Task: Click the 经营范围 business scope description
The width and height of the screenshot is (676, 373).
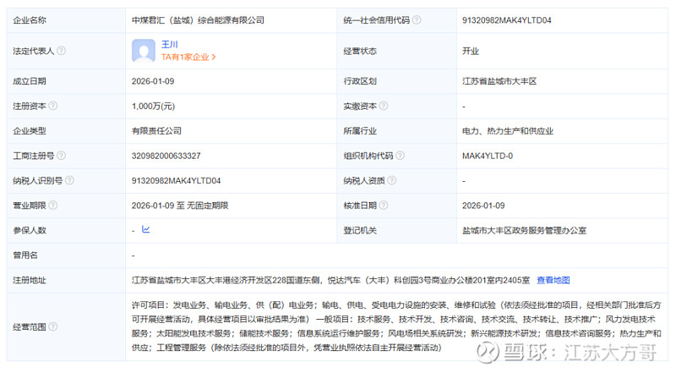Action: (396, 326)
